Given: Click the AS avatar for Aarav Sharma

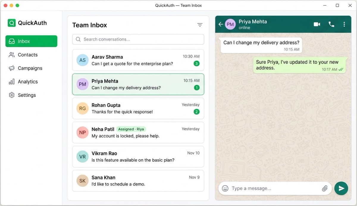Looking at the screenshot, I should 82,60.
